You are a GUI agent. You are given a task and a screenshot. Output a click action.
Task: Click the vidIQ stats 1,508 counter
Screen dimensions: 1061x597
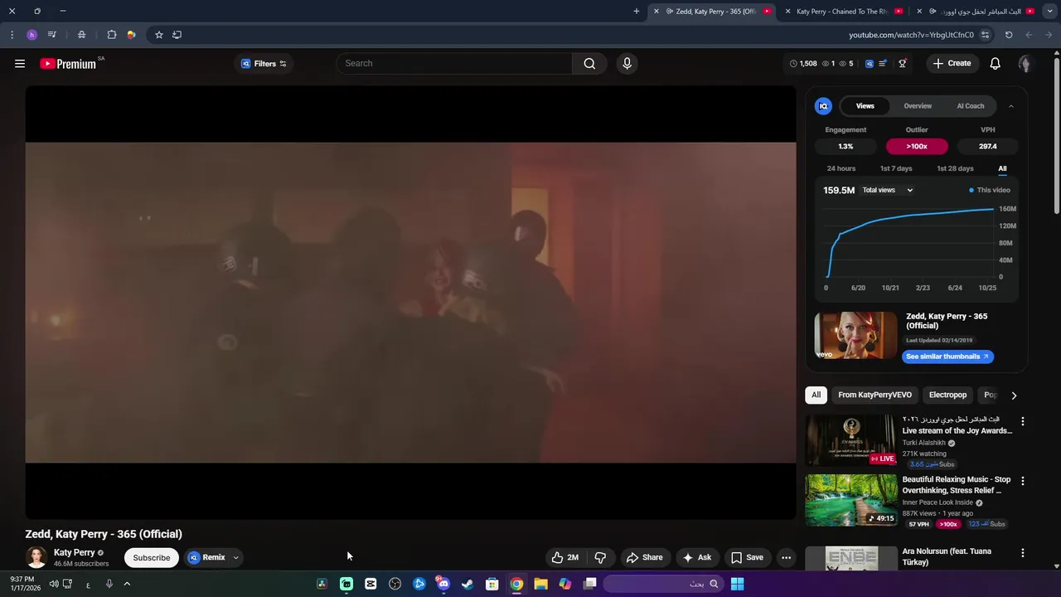pyautogui.click(x=803, y=64)
